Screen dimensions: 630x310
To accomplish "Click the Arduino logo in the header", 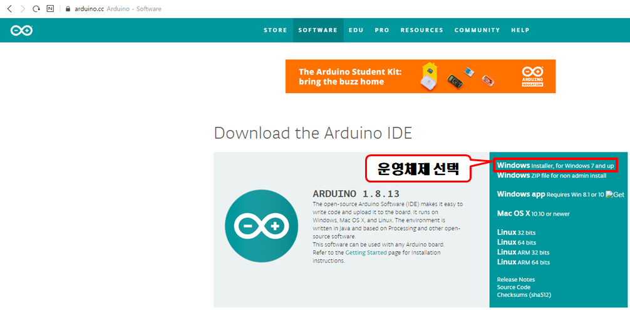I will pos(22,31).
